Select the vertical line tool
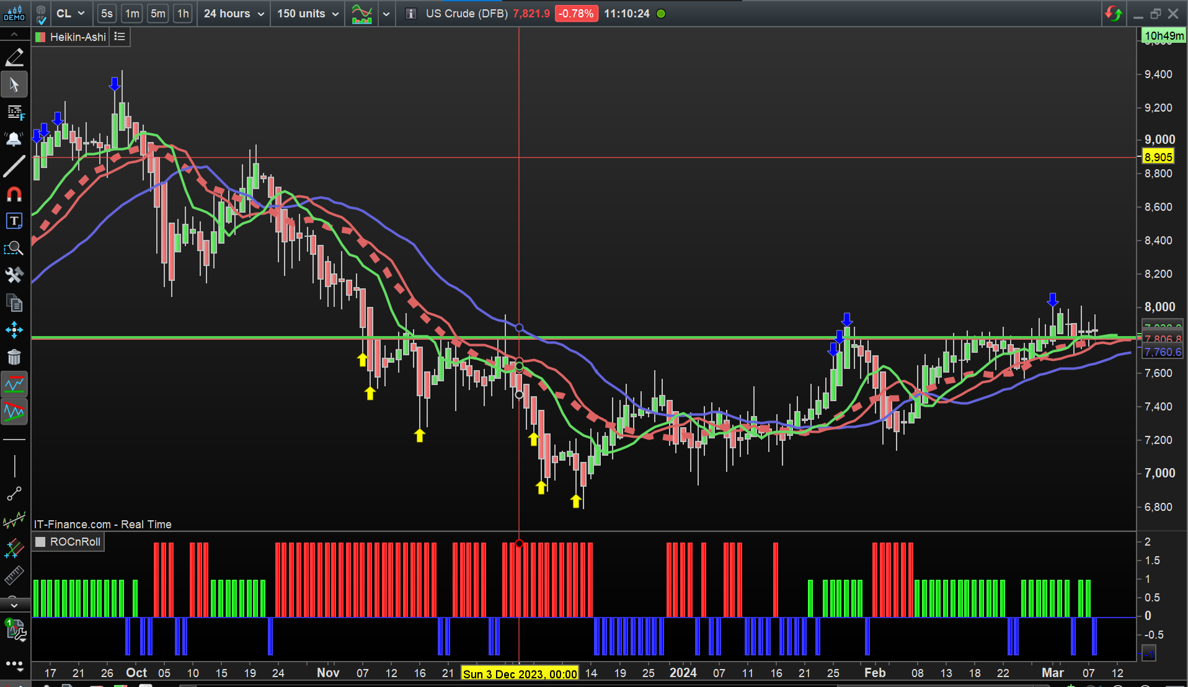The height and width of the screenshot is (687, 1188). click(x=14, y=466)
